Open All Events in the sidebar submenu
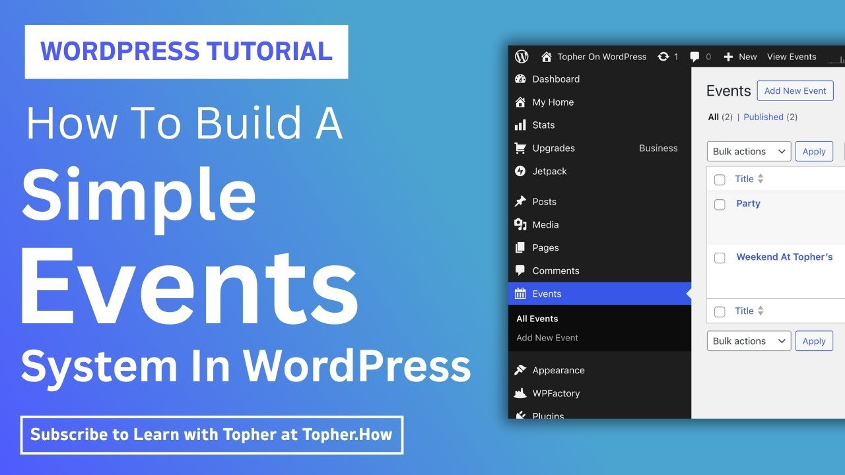The height and width of the screenshot is (475, 845). (537, 319)
